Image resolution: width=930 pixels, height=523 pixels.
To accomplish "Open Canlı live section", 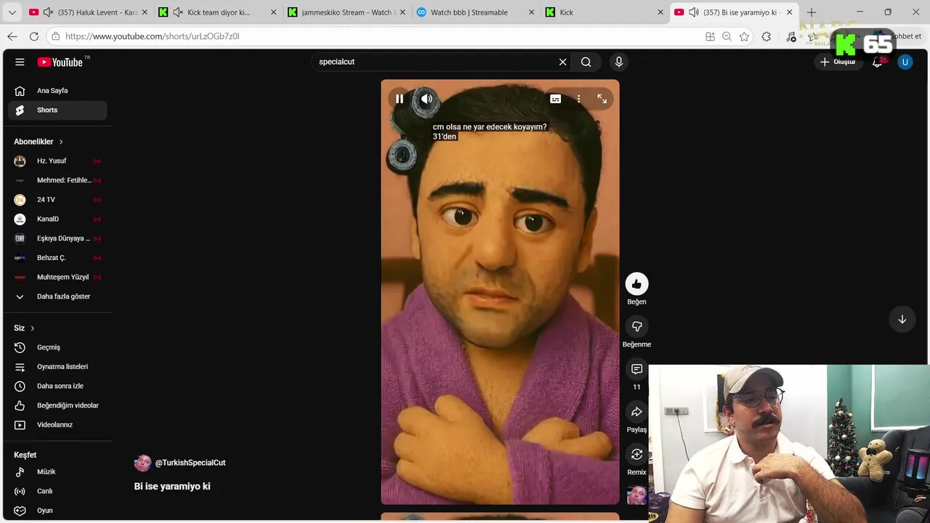I will [57, 491].
